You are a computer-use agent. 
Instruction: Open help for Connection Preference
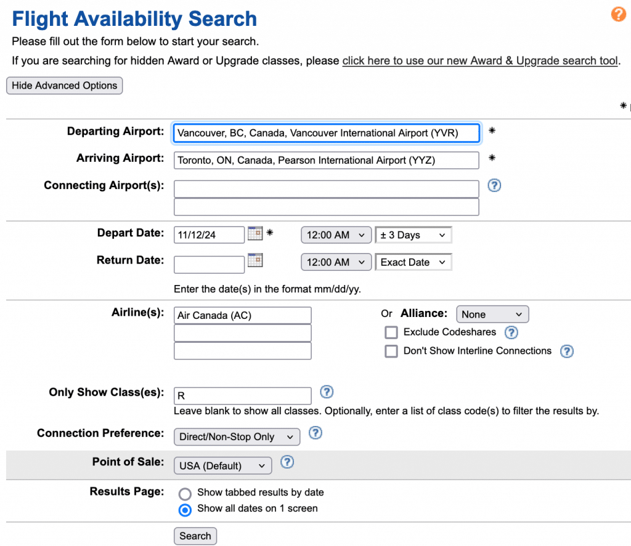coord(315,433)
